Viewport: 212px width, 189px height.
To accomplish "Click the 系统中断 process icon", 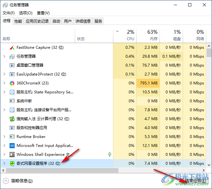I will coord(12,101).
